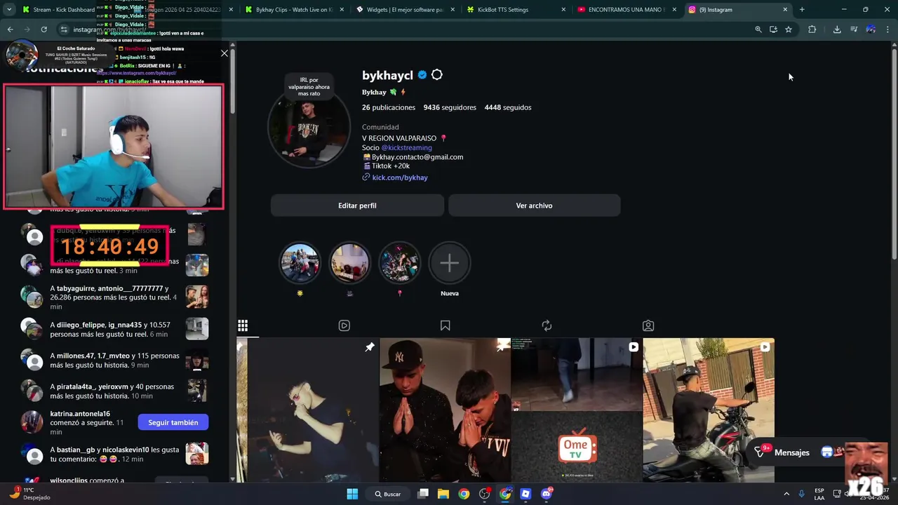Screen dimensions: 898x505
Task: Open the Windows Start menu
Action: coord(352,494)
